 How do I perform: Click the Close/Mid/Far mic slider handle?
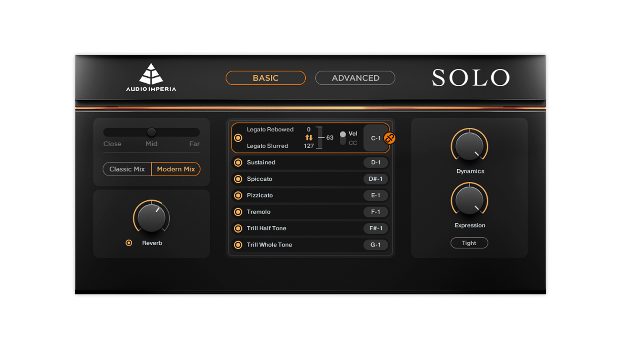click(x=151, y=132)
